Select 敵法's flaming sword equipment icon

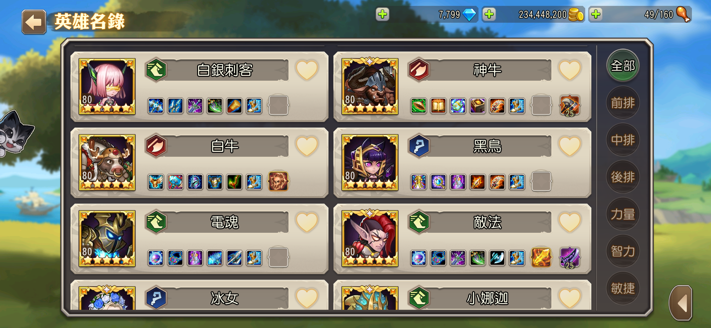[541, 257]
